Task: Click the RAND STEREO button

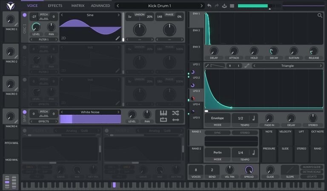Action: pyautogui.click(x=245, y=133)
